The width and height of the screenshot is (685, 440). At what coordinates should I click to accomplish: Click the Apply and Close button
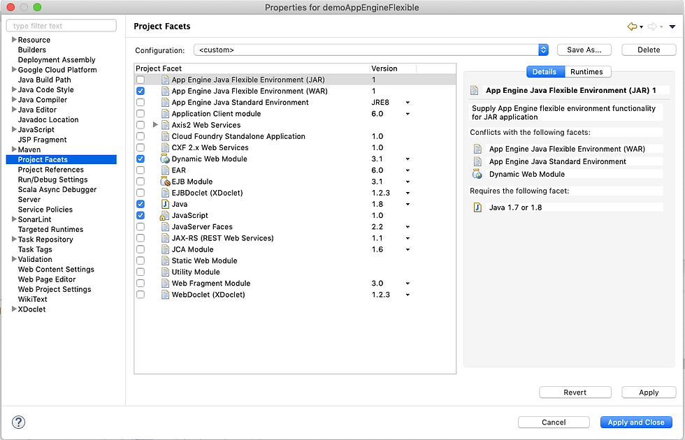636,422
